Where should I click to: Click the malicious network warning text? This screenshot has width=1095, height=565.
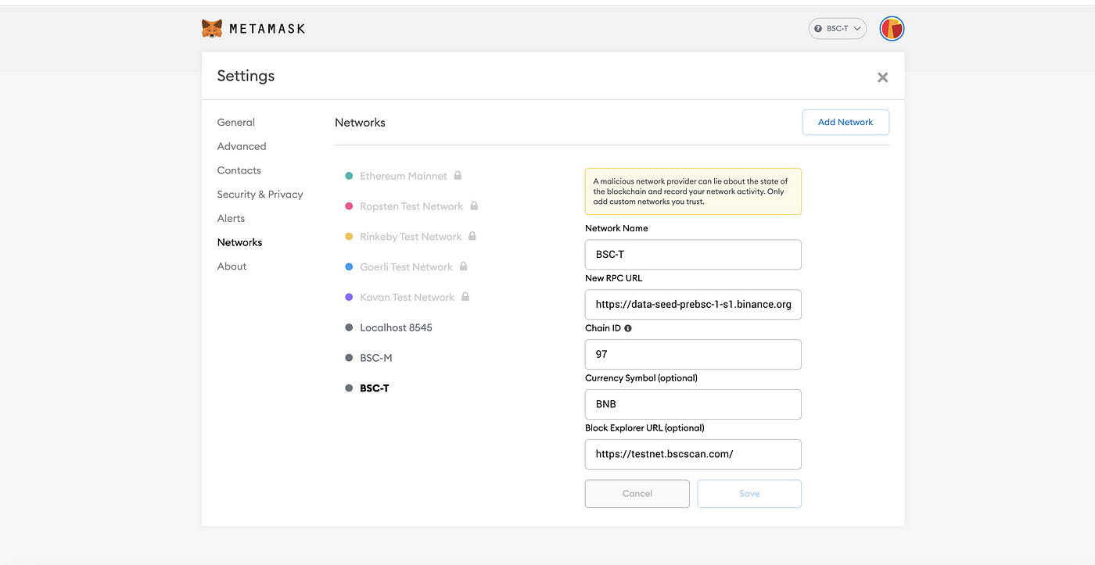691,191
